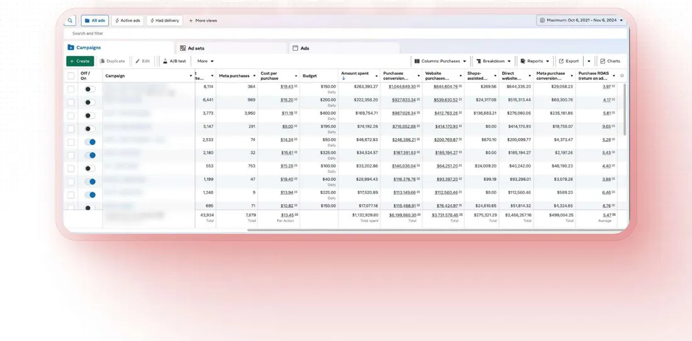The height and width of the screenshot is (341, 692).
Task: Toggle campaign with $263,393.27 spent
Action: pos(90,89)
